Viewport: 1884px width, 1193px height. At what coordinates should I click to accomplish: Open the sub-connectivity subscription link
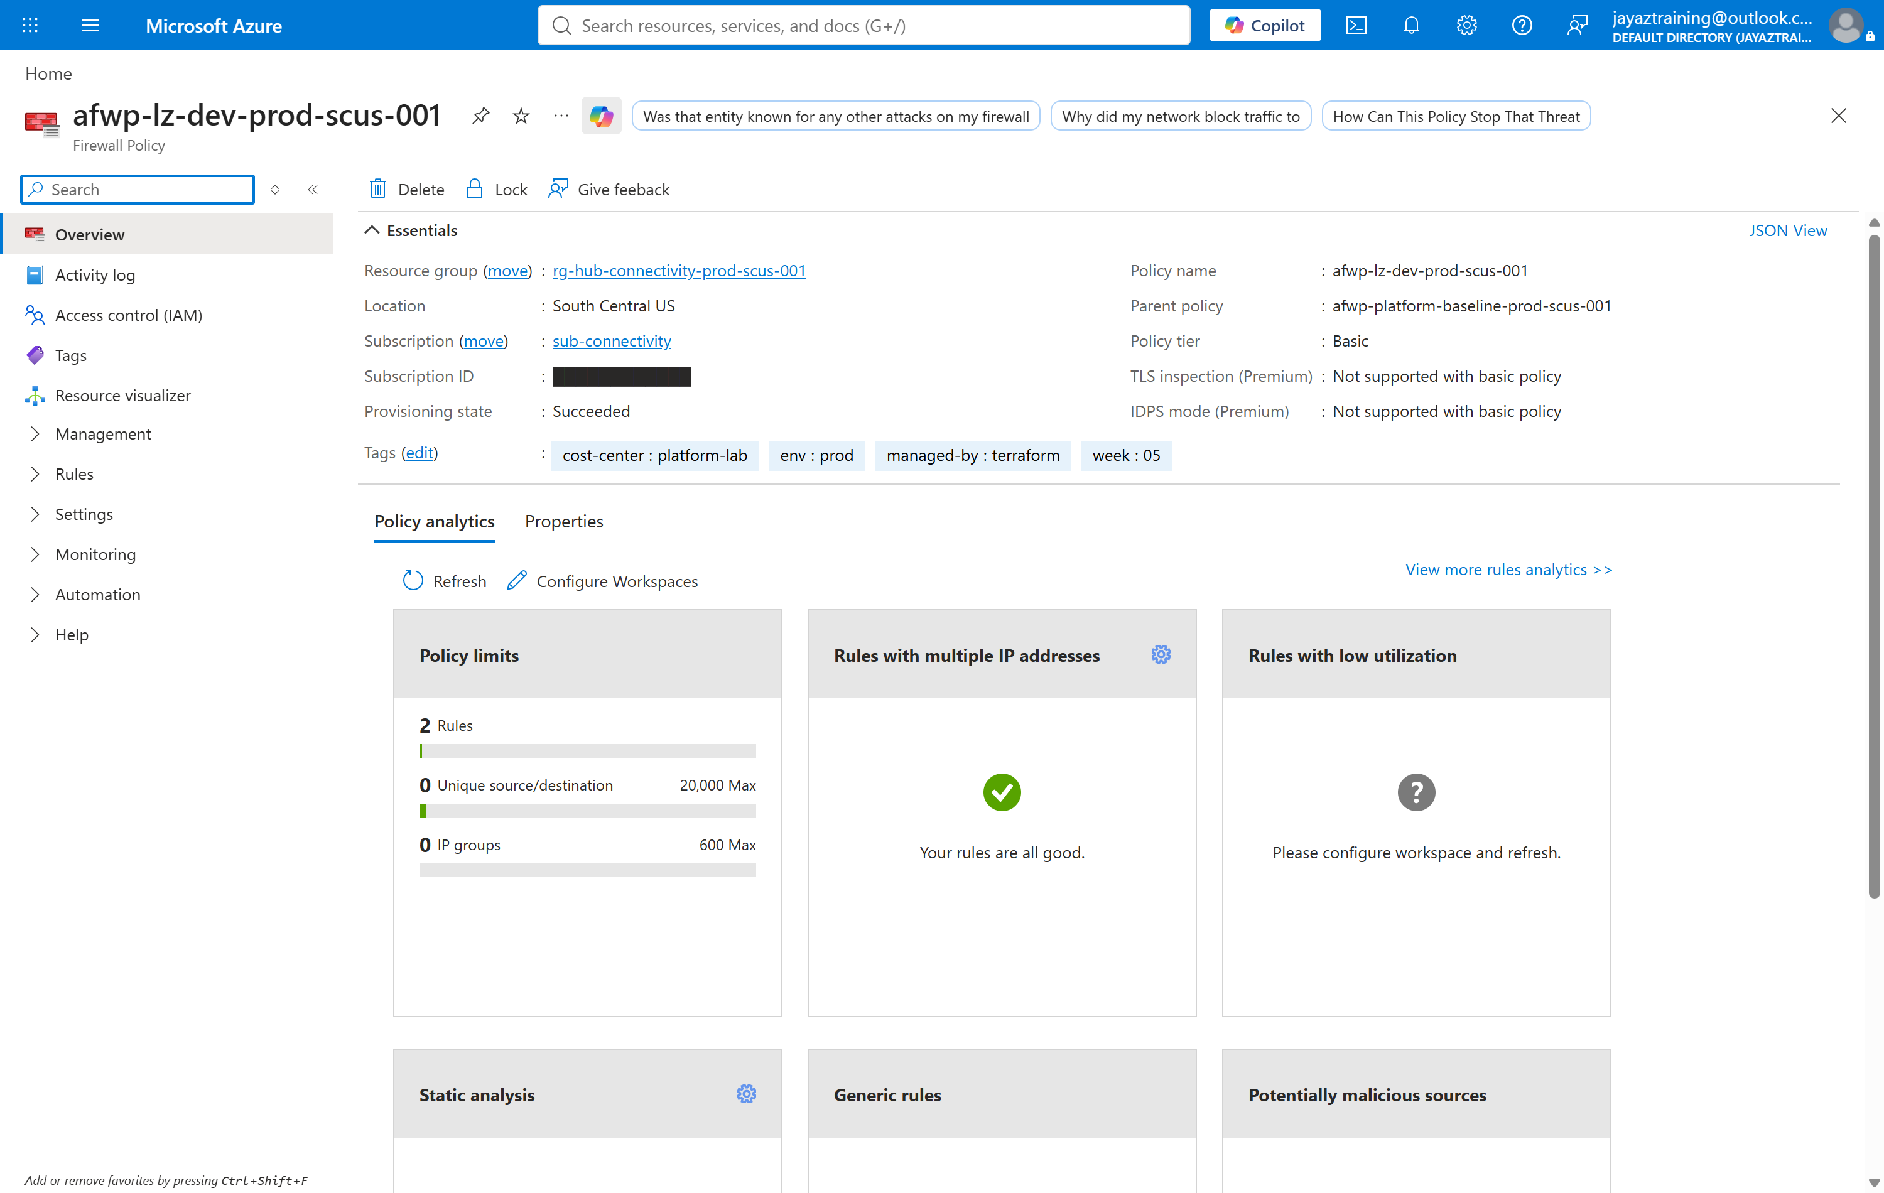click(611, 340)
